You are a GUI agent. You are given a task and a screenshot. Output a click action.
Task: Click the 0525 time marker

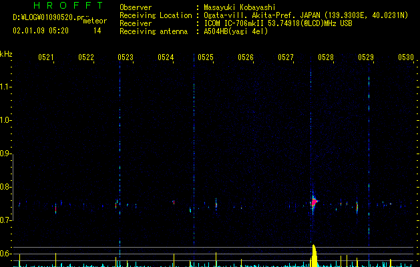coord(206,57)
